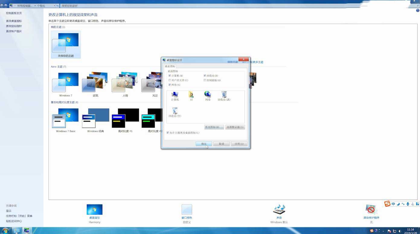Click the Windows Start orb

[5, 231]
